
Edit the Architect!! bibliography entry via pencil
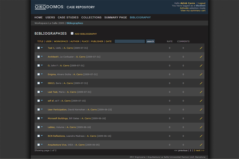click(x=201, y=57)
